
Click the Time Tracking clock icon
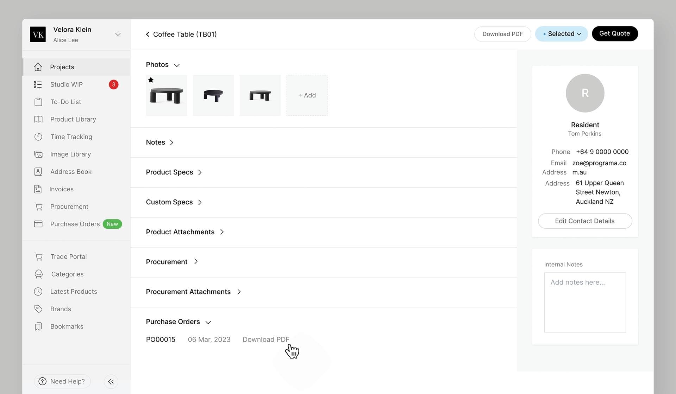click(x=38, y=137)
